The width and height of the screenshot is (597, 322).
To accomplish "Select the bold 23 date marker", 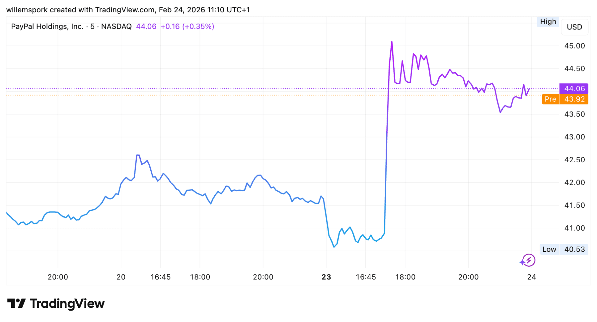I will [326, 277].
